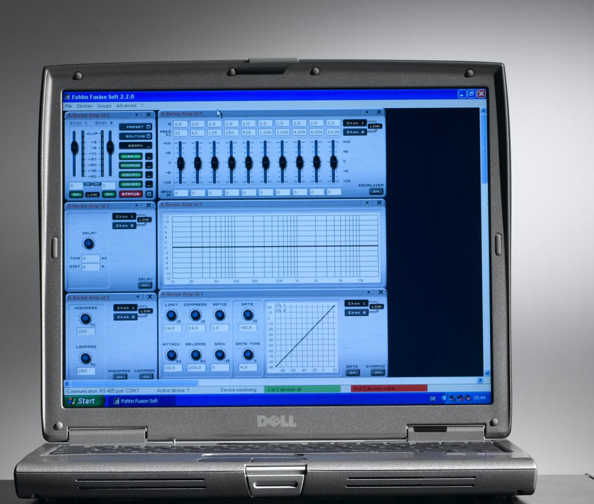Open the Devices menu

pyautogui.click(x=85, y=106)
